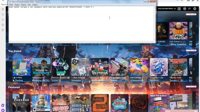Open Vesteria Beta game thumbnail
200x112 pixels.
point(100,67)
